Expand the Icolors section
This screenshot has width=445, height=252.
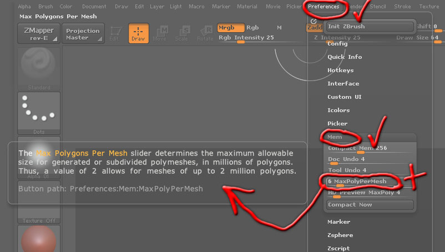pos(338,110)
